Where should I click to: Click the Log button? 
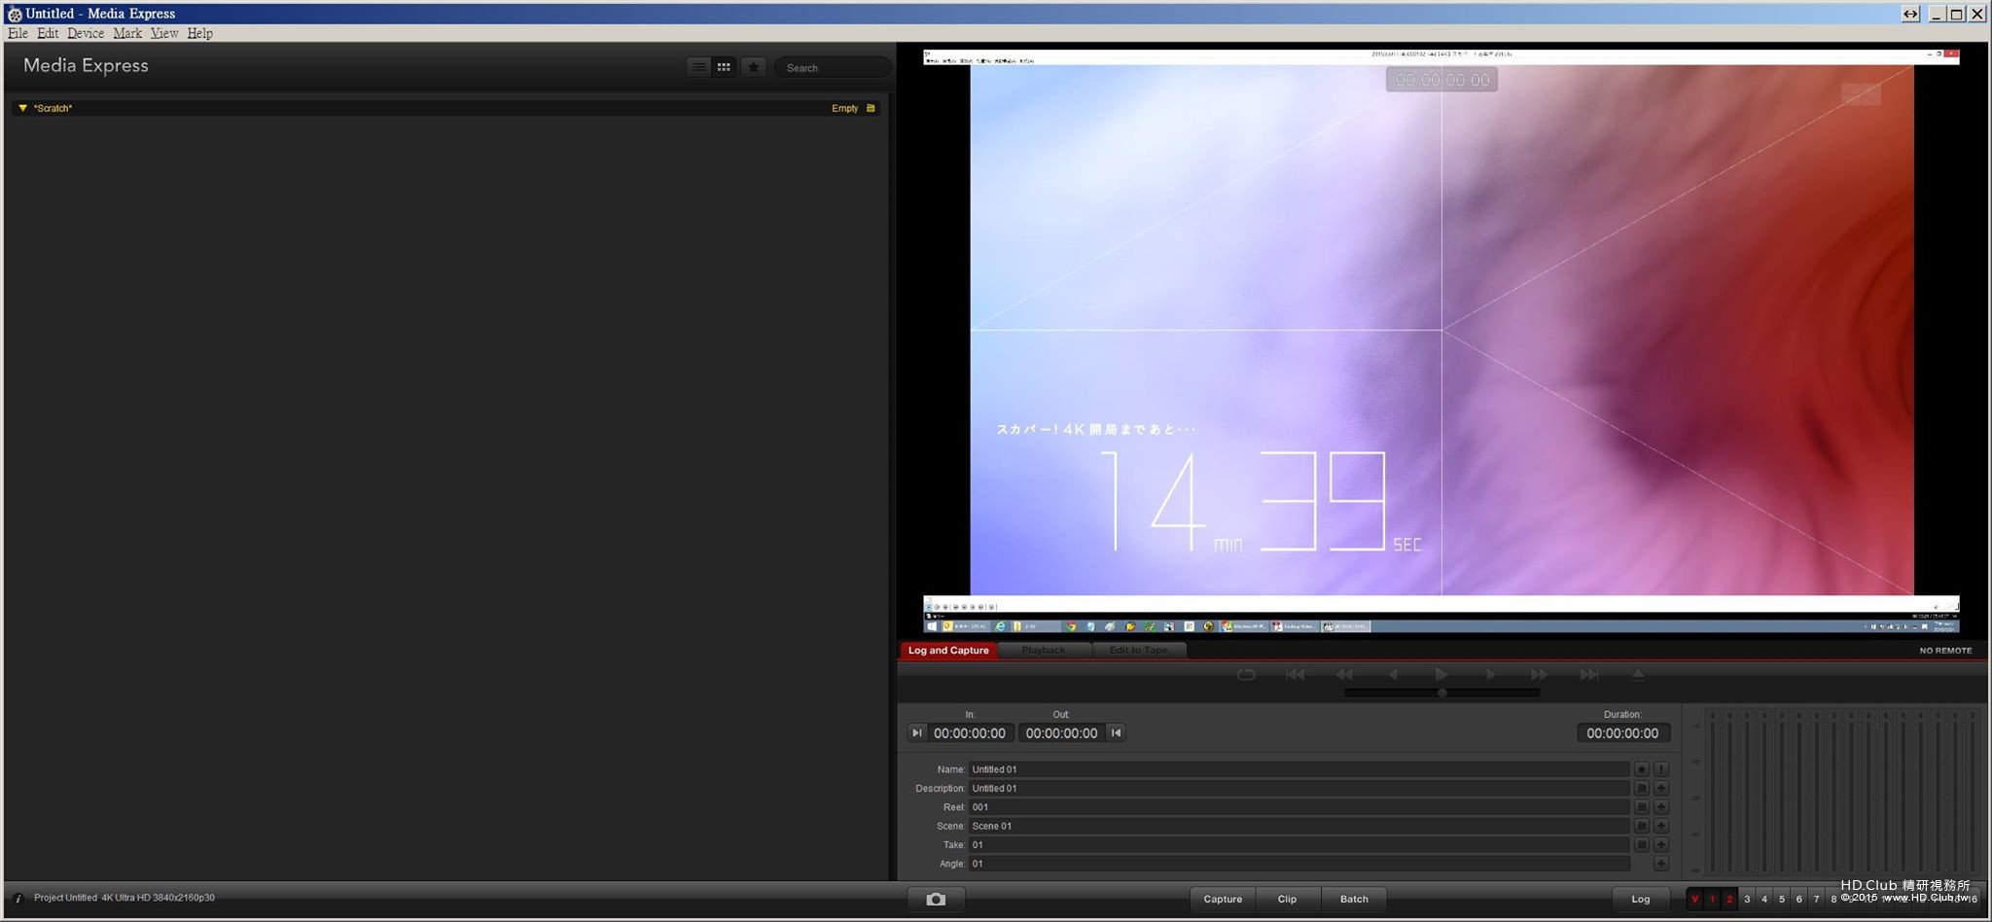(1641, 900)
